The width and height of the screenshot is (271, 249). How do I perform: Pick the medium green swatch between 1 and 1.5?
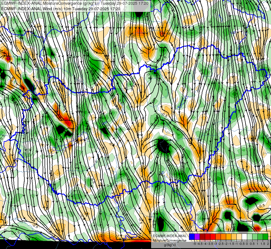pos(260,237)
